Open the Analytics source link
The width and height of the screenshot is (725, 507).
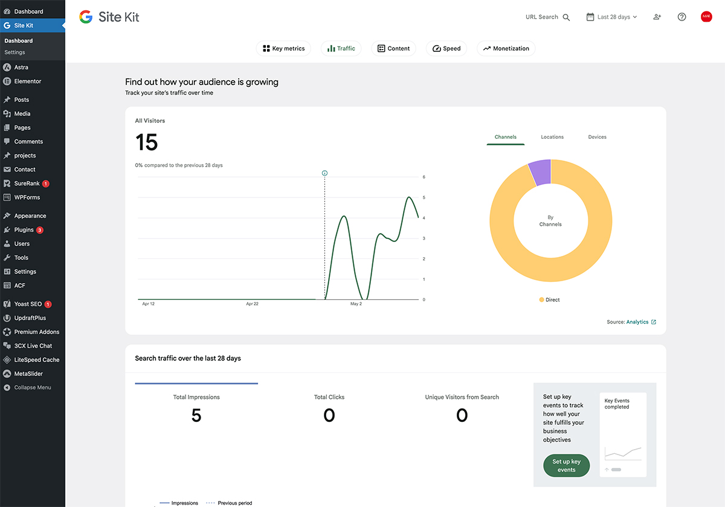[x=641, y=322]
